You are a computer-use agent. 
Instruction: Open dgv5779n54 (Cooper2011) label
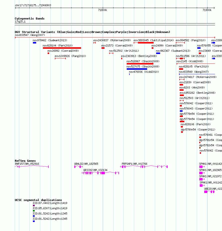(197, 119)
